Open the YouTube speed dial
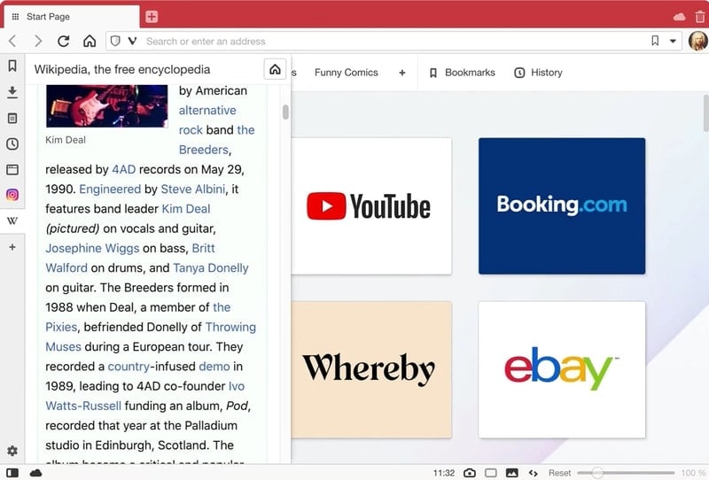The width and height of the screenshot is (709, 480). point(371,206)
